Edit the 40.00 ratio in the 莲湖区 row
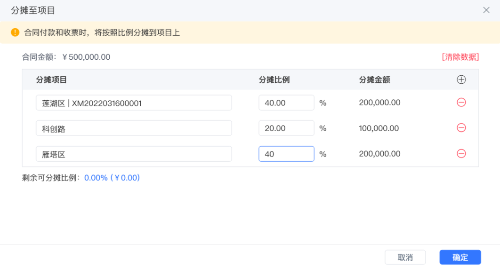This screenshot has width=500, height=270. pos(286,103)
